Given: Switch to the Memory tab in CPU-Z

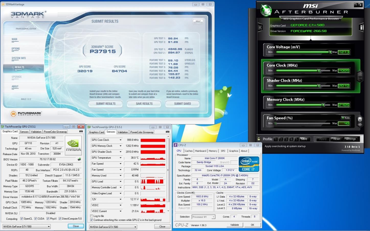Looking at the screenshot, I should click(213, 151).
